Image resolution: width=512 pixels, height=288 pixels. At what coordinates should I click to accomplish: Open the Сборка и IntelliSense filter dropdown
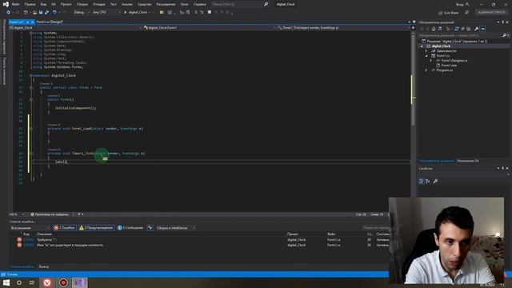tap(175, 228)
